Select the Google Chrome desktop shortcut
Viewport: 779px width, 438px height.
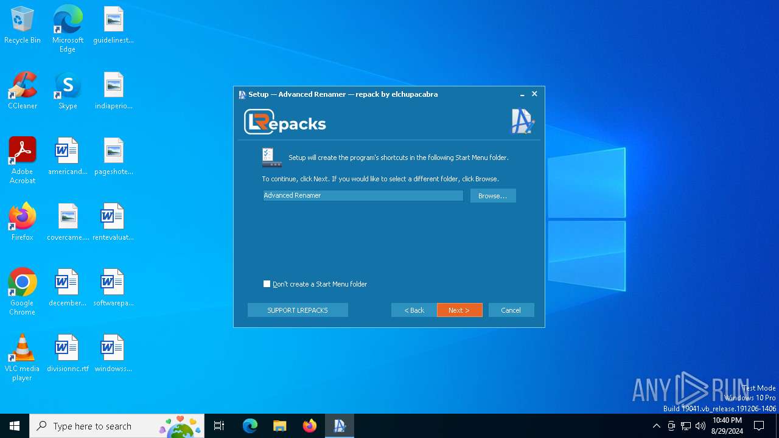coord(23,292)
